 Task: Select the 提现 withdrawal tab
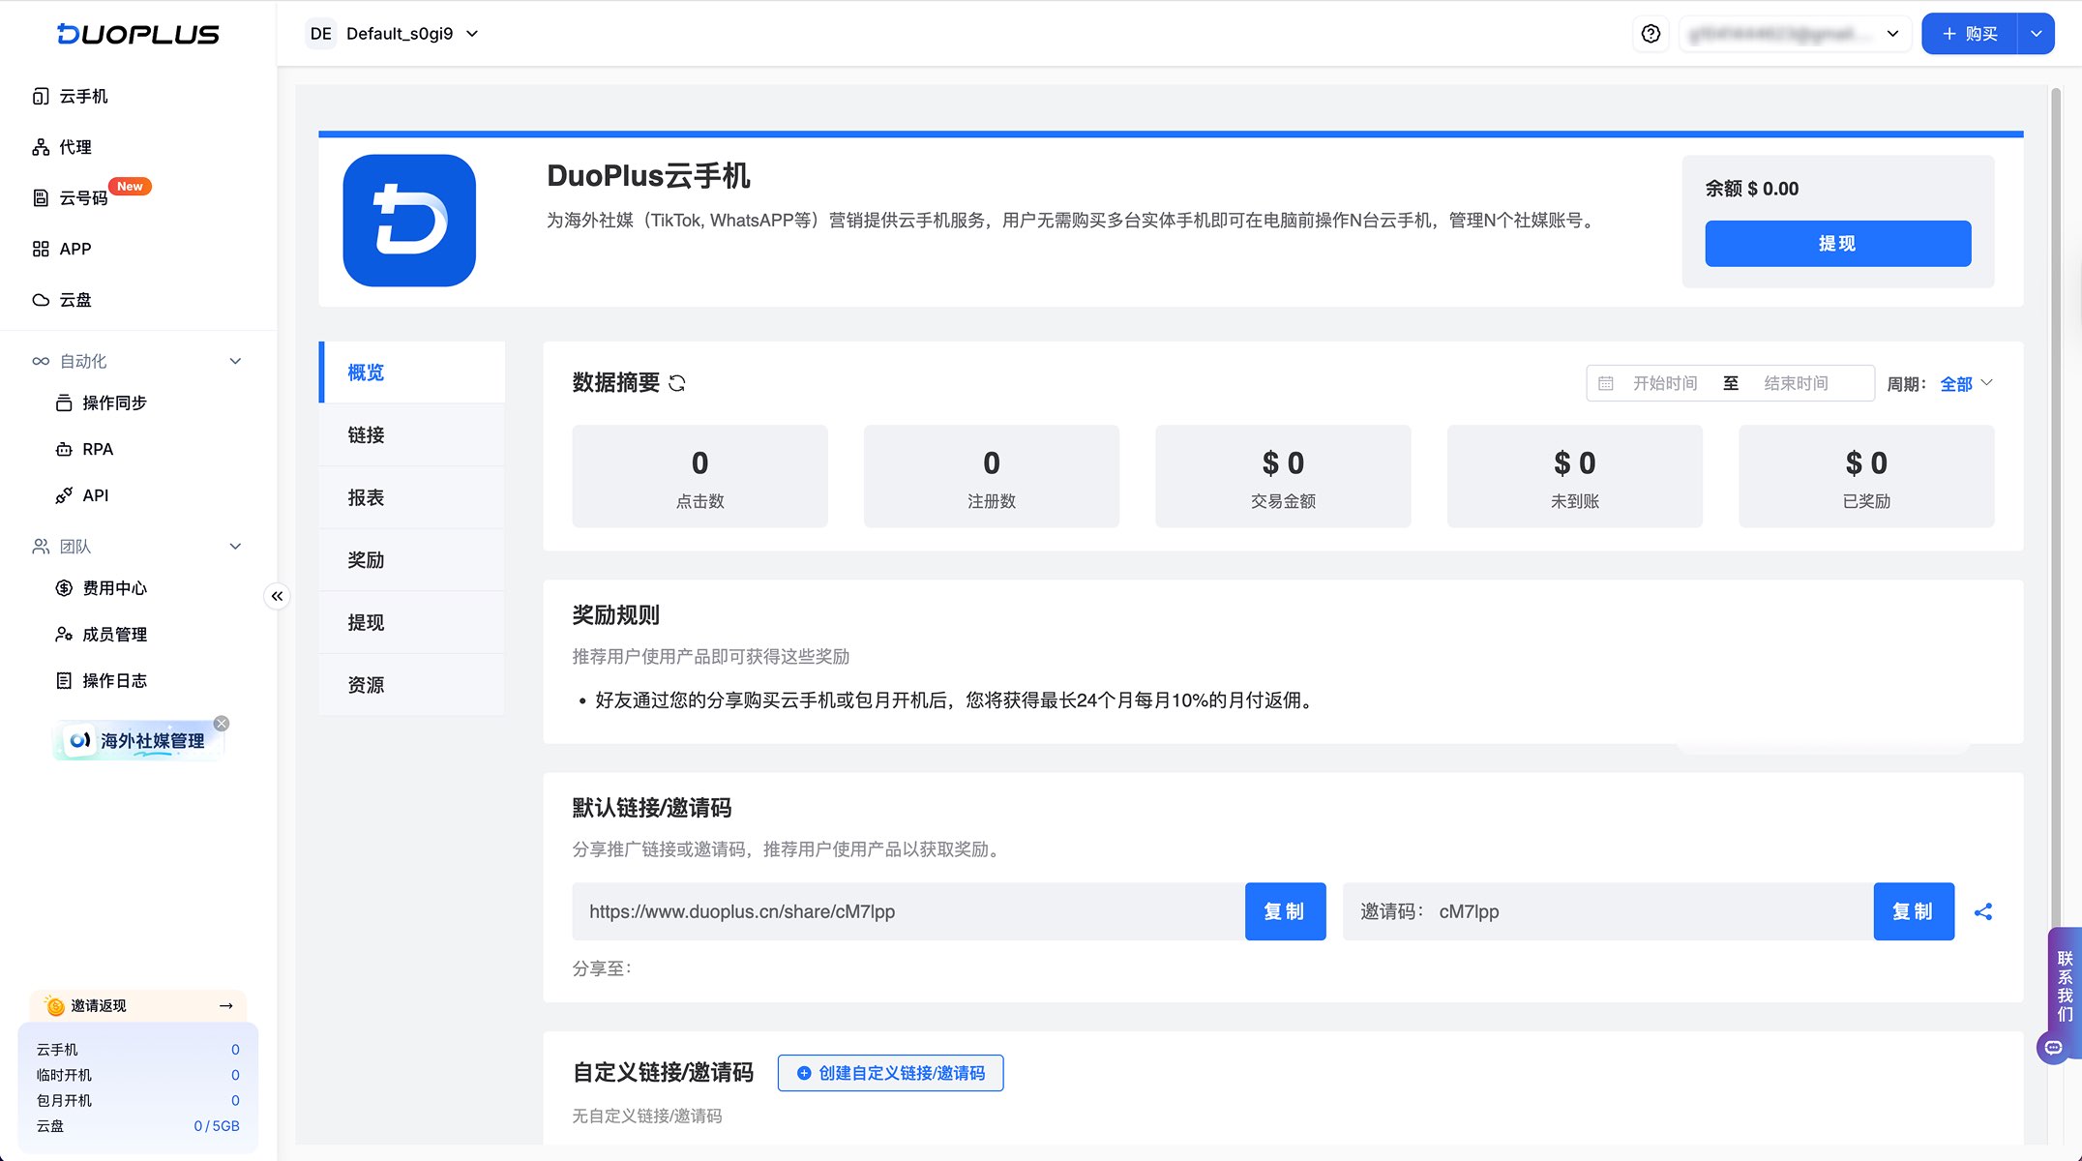[412, 622]
